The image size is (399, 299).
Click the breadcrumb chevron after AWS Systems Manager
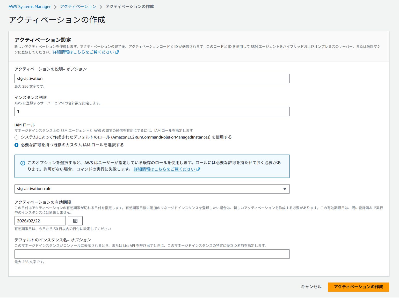[x=55, y=7]
